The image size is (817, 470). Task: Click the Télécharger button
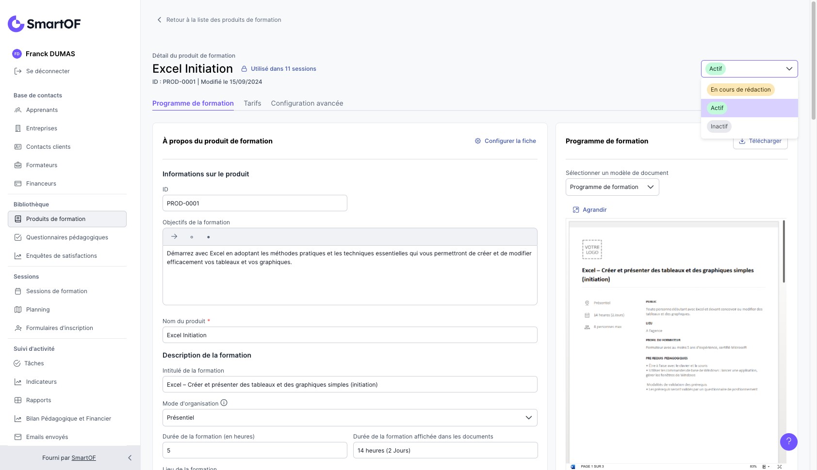point(760,141)
